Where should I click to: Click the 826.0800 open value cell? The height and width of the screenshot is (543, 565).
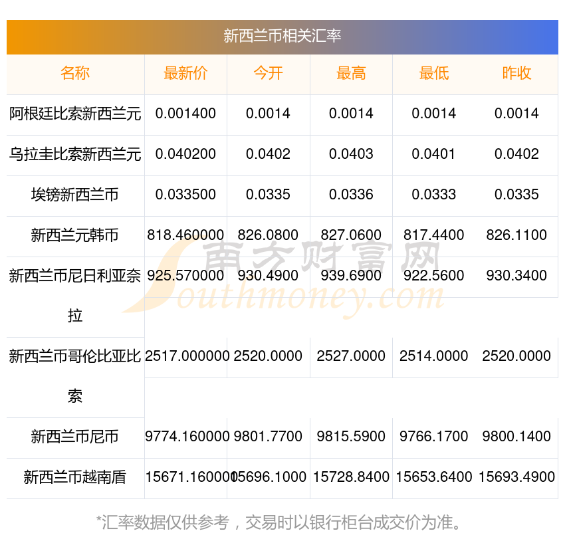268,235
